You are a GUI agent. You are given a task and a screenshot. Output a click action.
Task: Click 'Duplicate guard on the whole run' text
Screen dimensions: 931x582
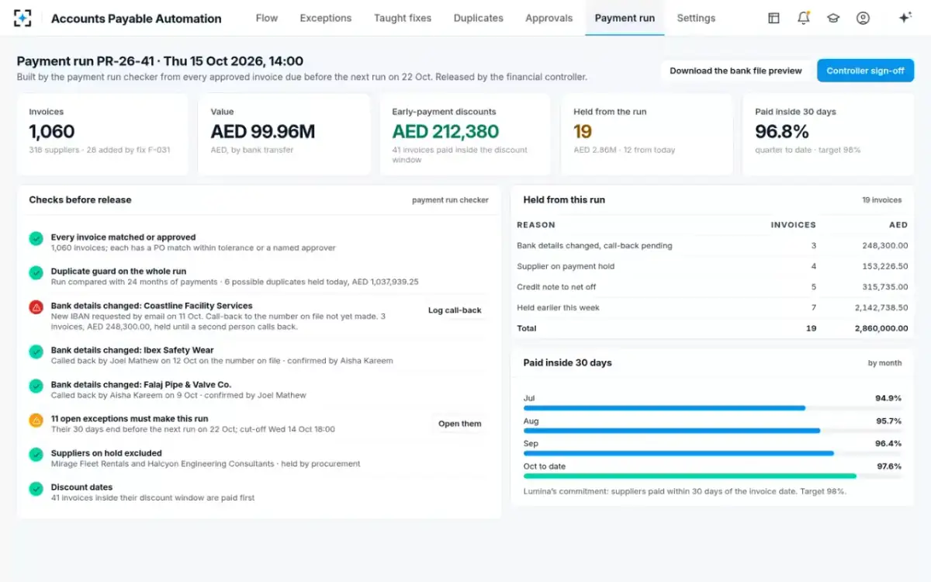(119, 272)
